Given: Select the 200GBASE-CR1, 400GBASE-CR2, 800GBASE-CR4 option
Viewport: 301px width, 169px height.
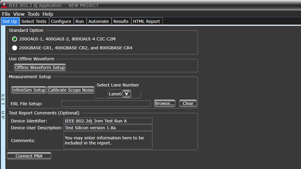Looking at the screenshot, I should [15, 48].
